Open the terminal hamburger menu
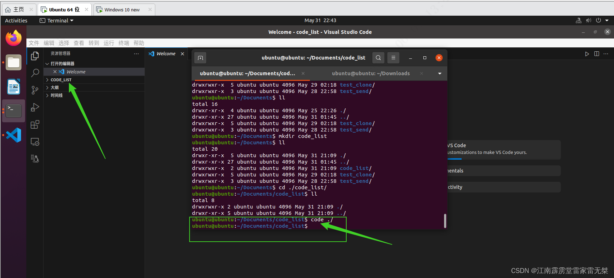 click(x=393, y=58)
